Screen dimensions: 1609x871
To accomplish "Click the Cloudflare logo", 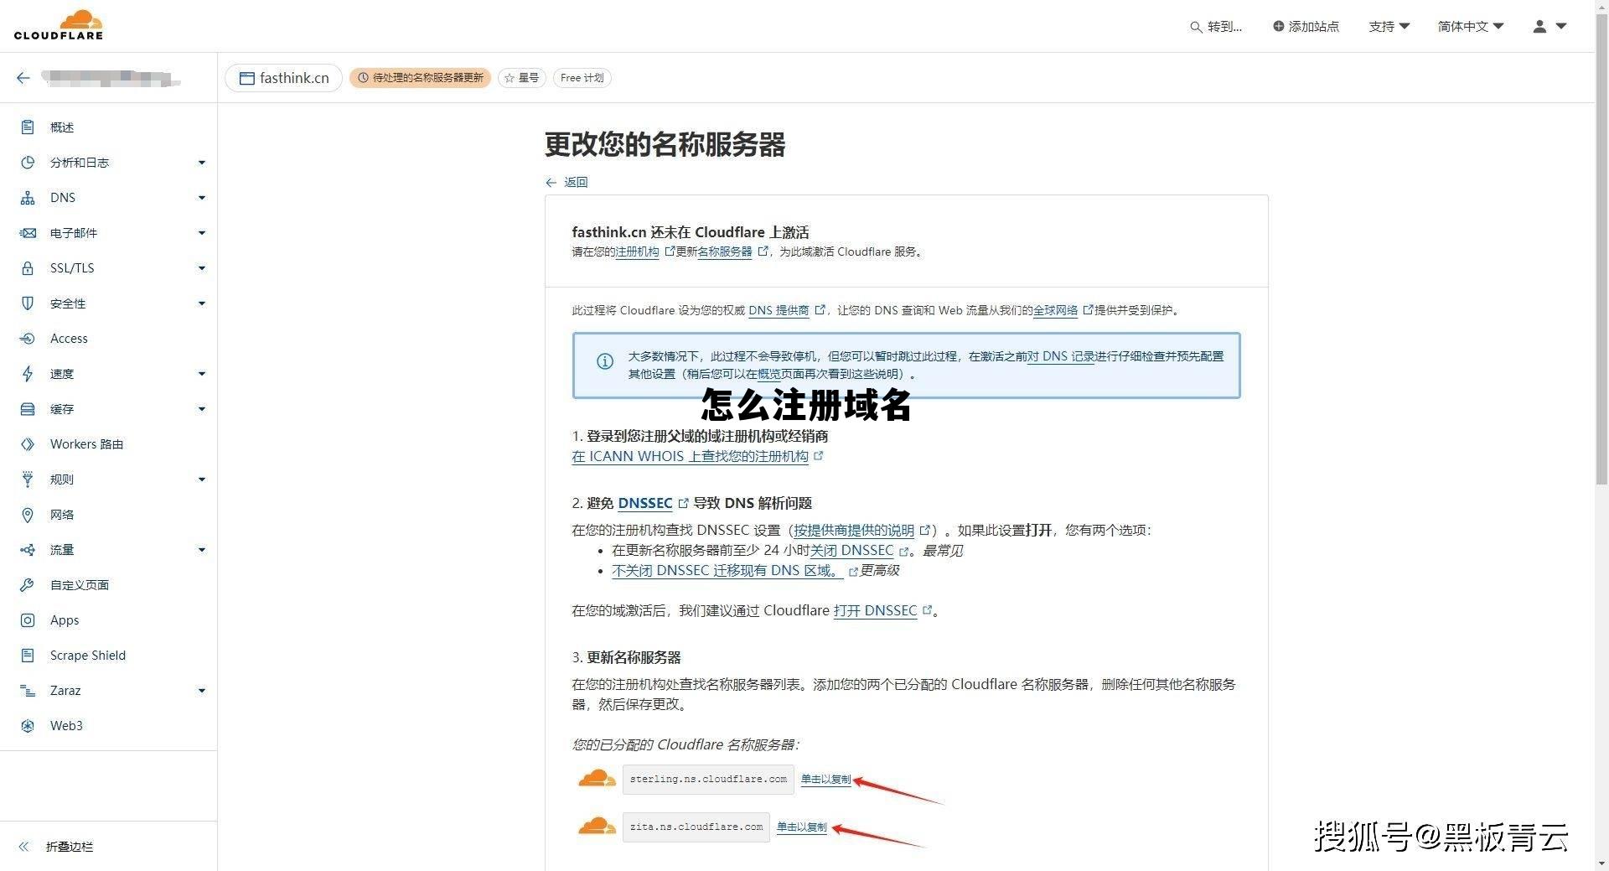I will click(59, 25).
